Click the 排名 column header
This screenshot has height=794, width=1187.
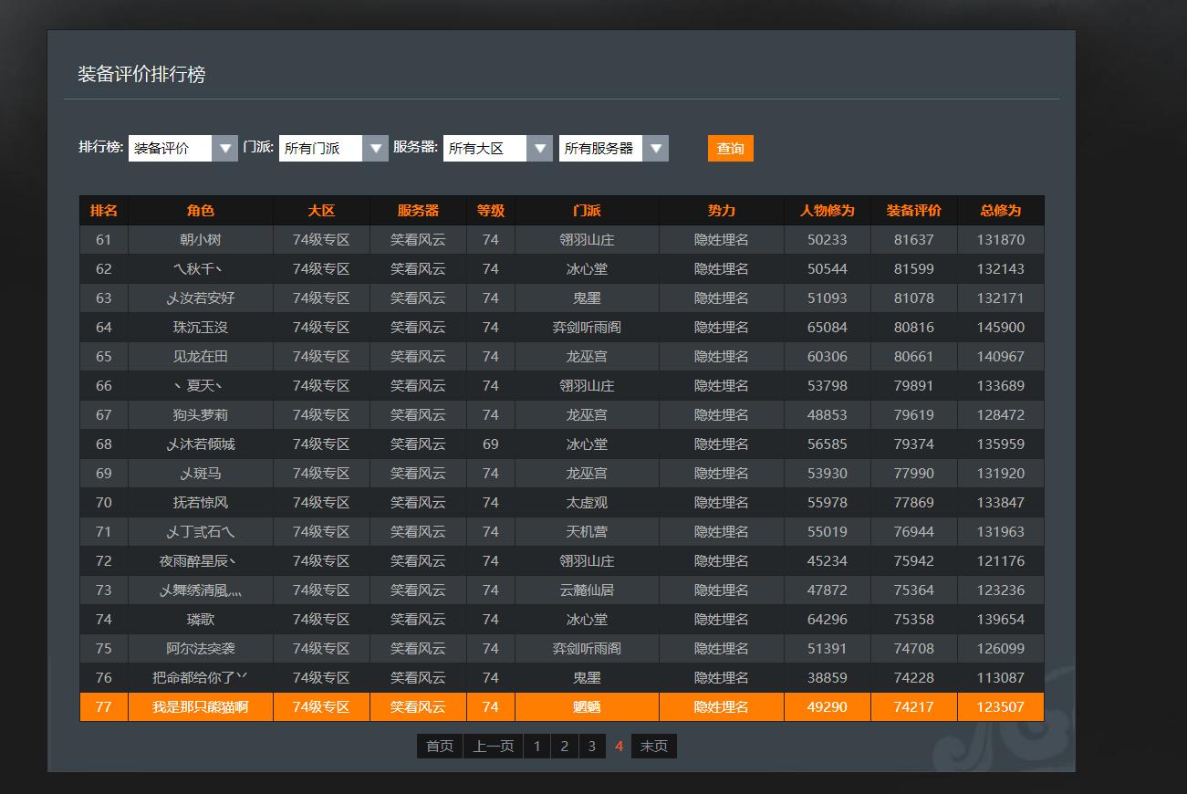tap(104, 211)
